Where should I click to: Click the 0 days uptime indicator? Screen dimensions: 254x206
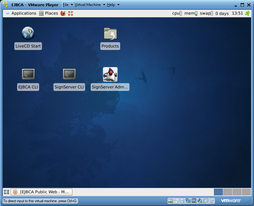[222, 13]
